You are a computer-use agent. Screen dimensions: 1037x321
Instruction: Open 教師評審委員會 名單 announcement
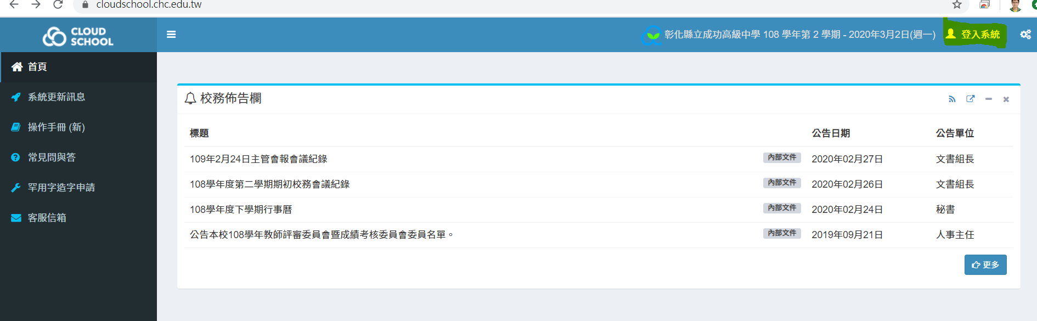point(322,235)
